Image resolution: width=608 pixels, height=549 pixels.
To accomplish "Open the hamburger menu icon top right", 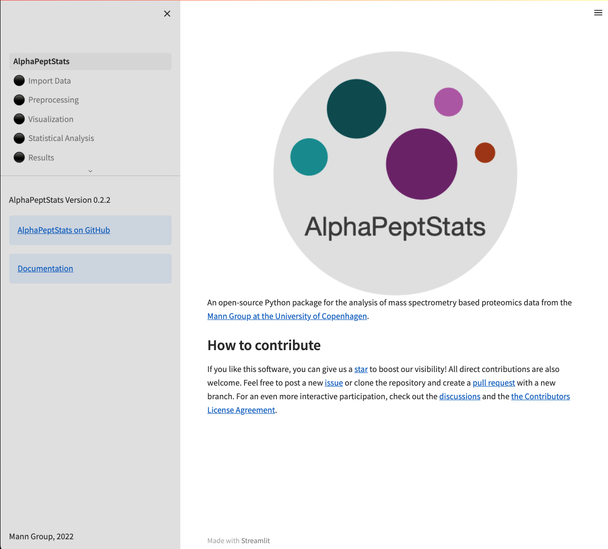I will coord(598,13).
